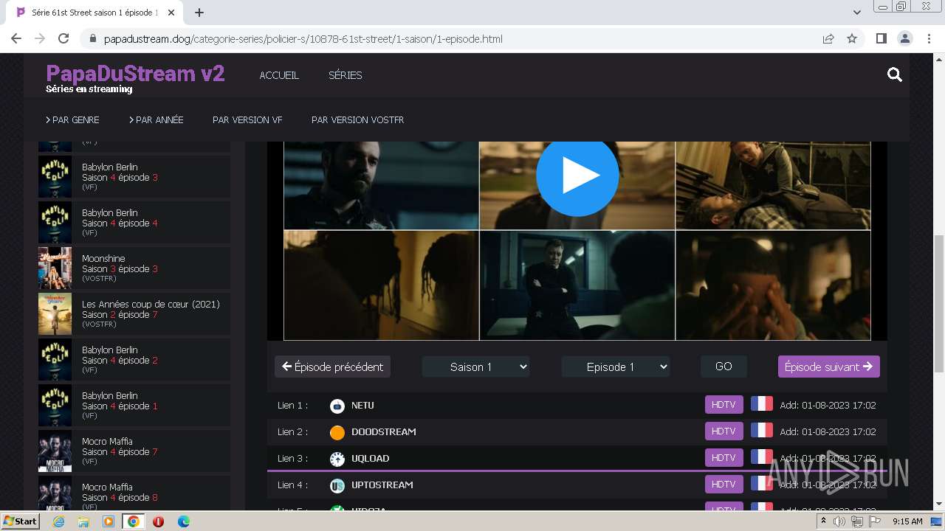Image resolution: width=945 pixels, height=531 pixels.
Task: Select the 61st Street browser tab
Action: (94, 13)
